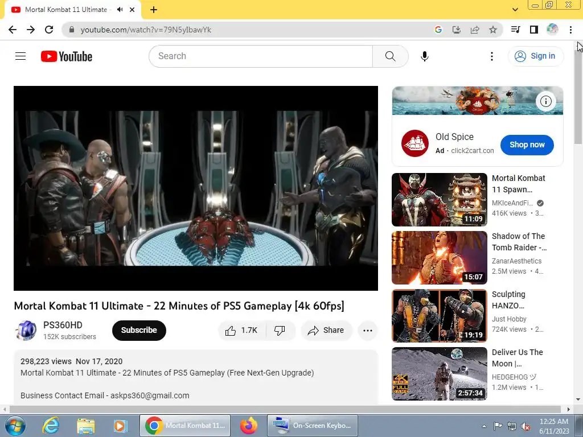Dislike the video with thumbs-down
Viewport: 583px width, 437px height.
[280, 331]
